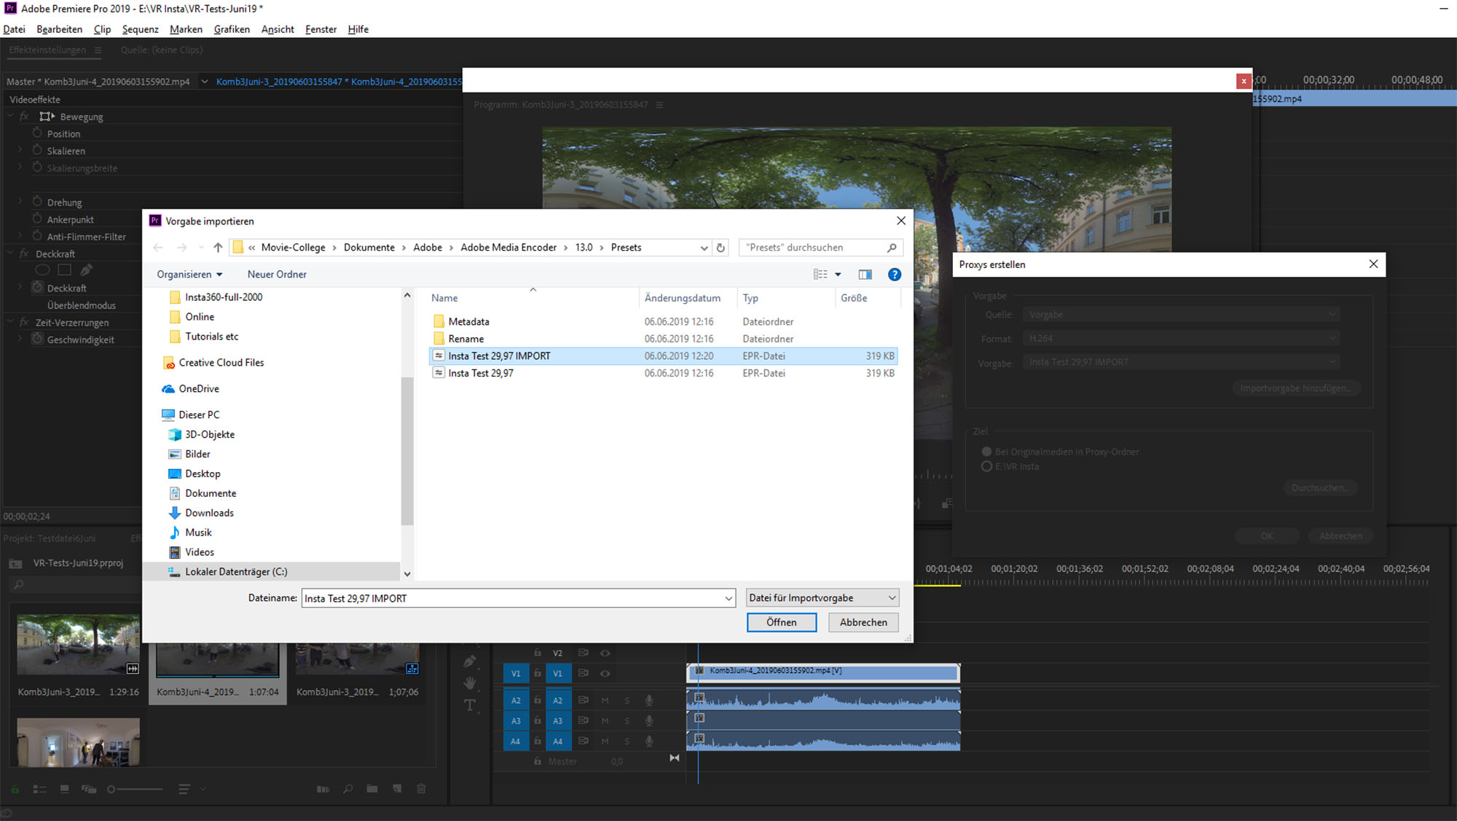Open the Organisieren dropdown menu

coord(189,275)
